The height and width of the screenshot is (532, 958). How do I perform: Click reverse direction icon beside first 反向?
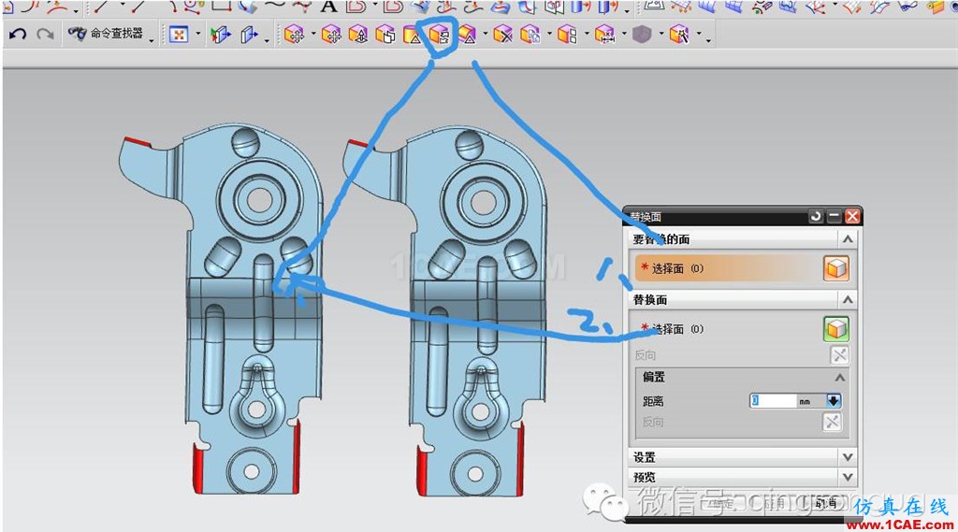coord(839,355)
